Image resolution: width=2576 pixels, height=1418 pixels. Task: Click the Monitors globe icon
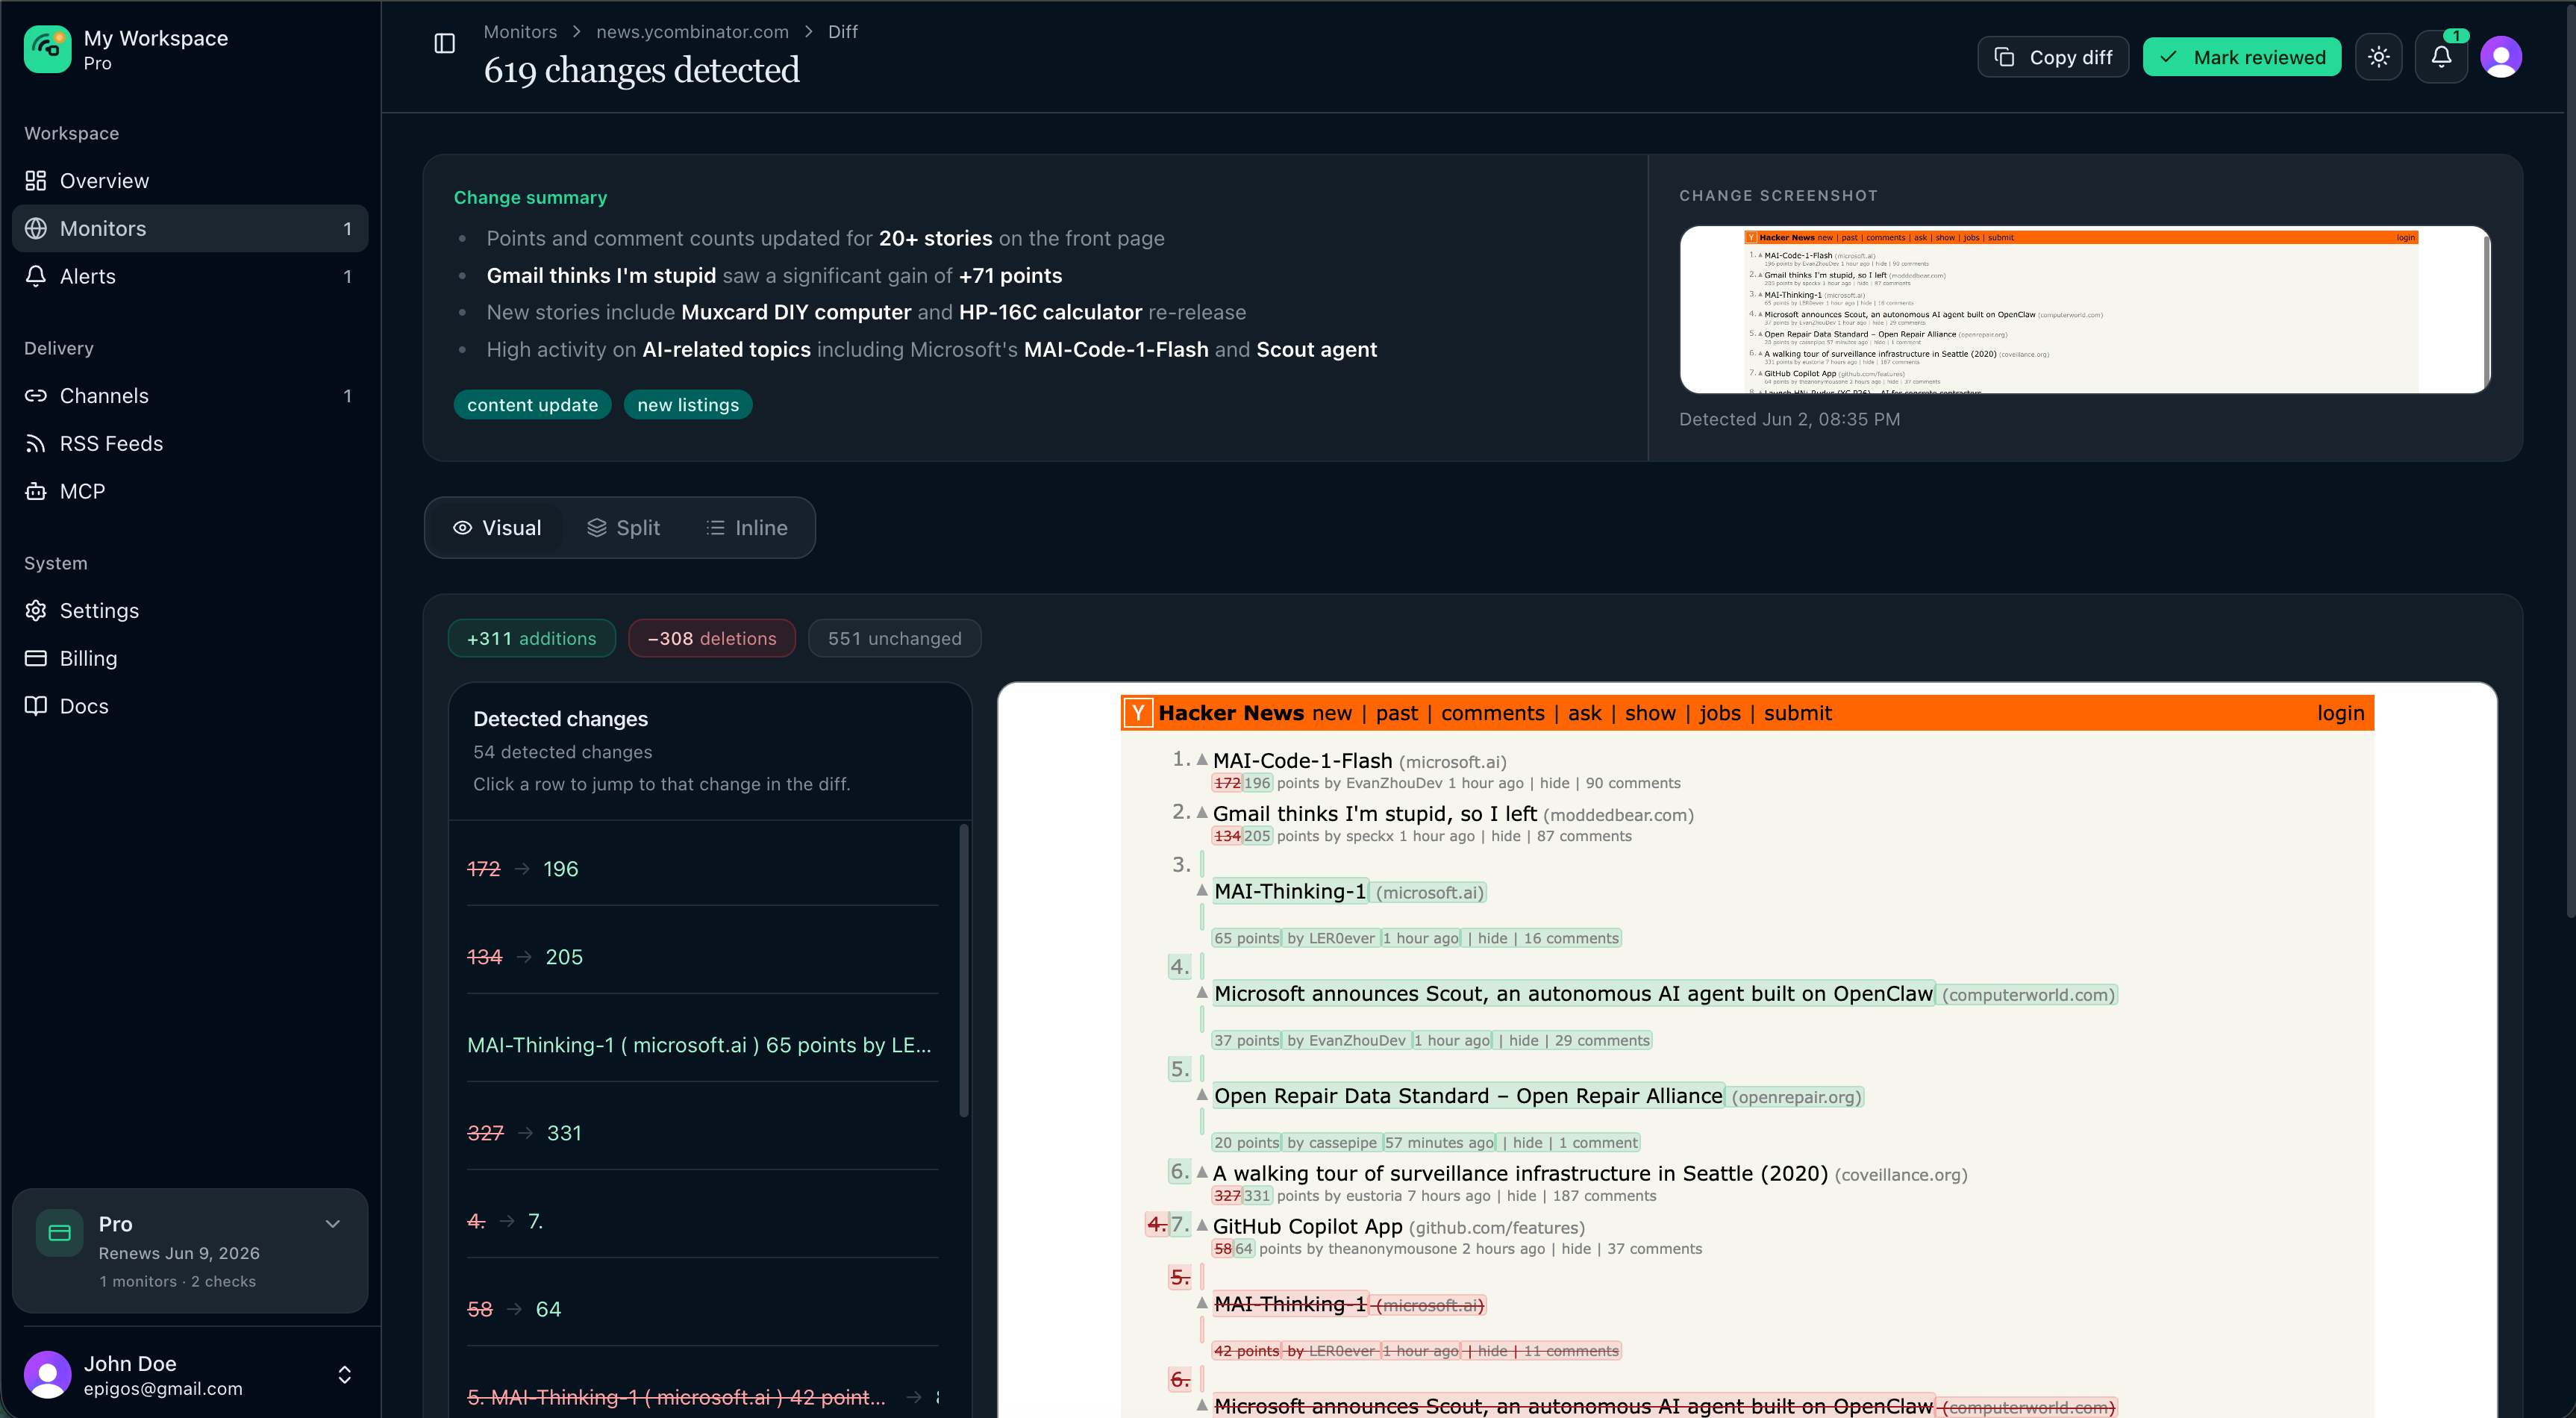point(36,229)
